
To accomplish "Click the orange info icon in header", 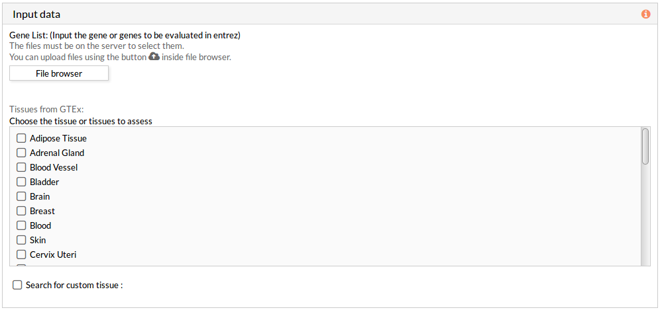I will tap(645, 15).
